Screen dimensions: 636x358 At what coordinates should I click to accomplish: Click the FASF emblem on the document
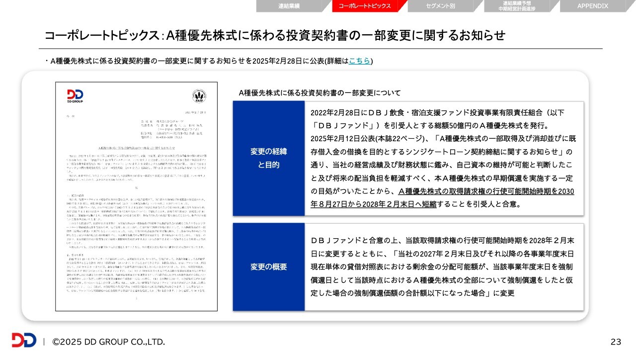pyautogui.click(x=199, y=95)
